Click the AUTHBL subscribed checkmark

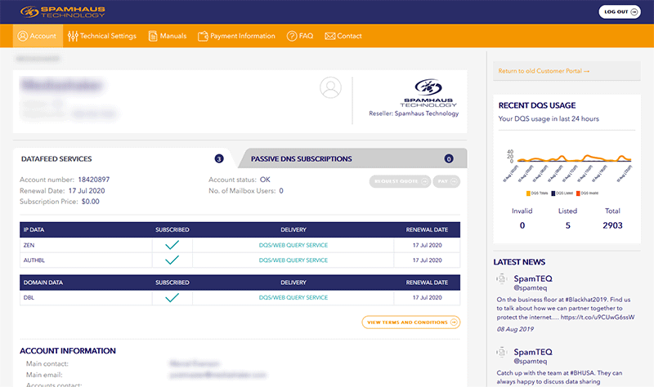pyautogui.click(x=172, y=260)
